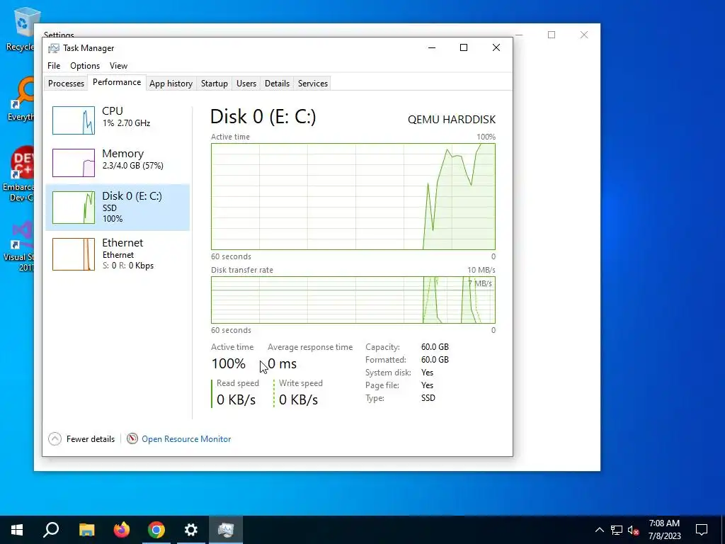The width and height of the screenshot is (725, 544).
Task: Switch to the Processes tab
Action: [66, 84]
